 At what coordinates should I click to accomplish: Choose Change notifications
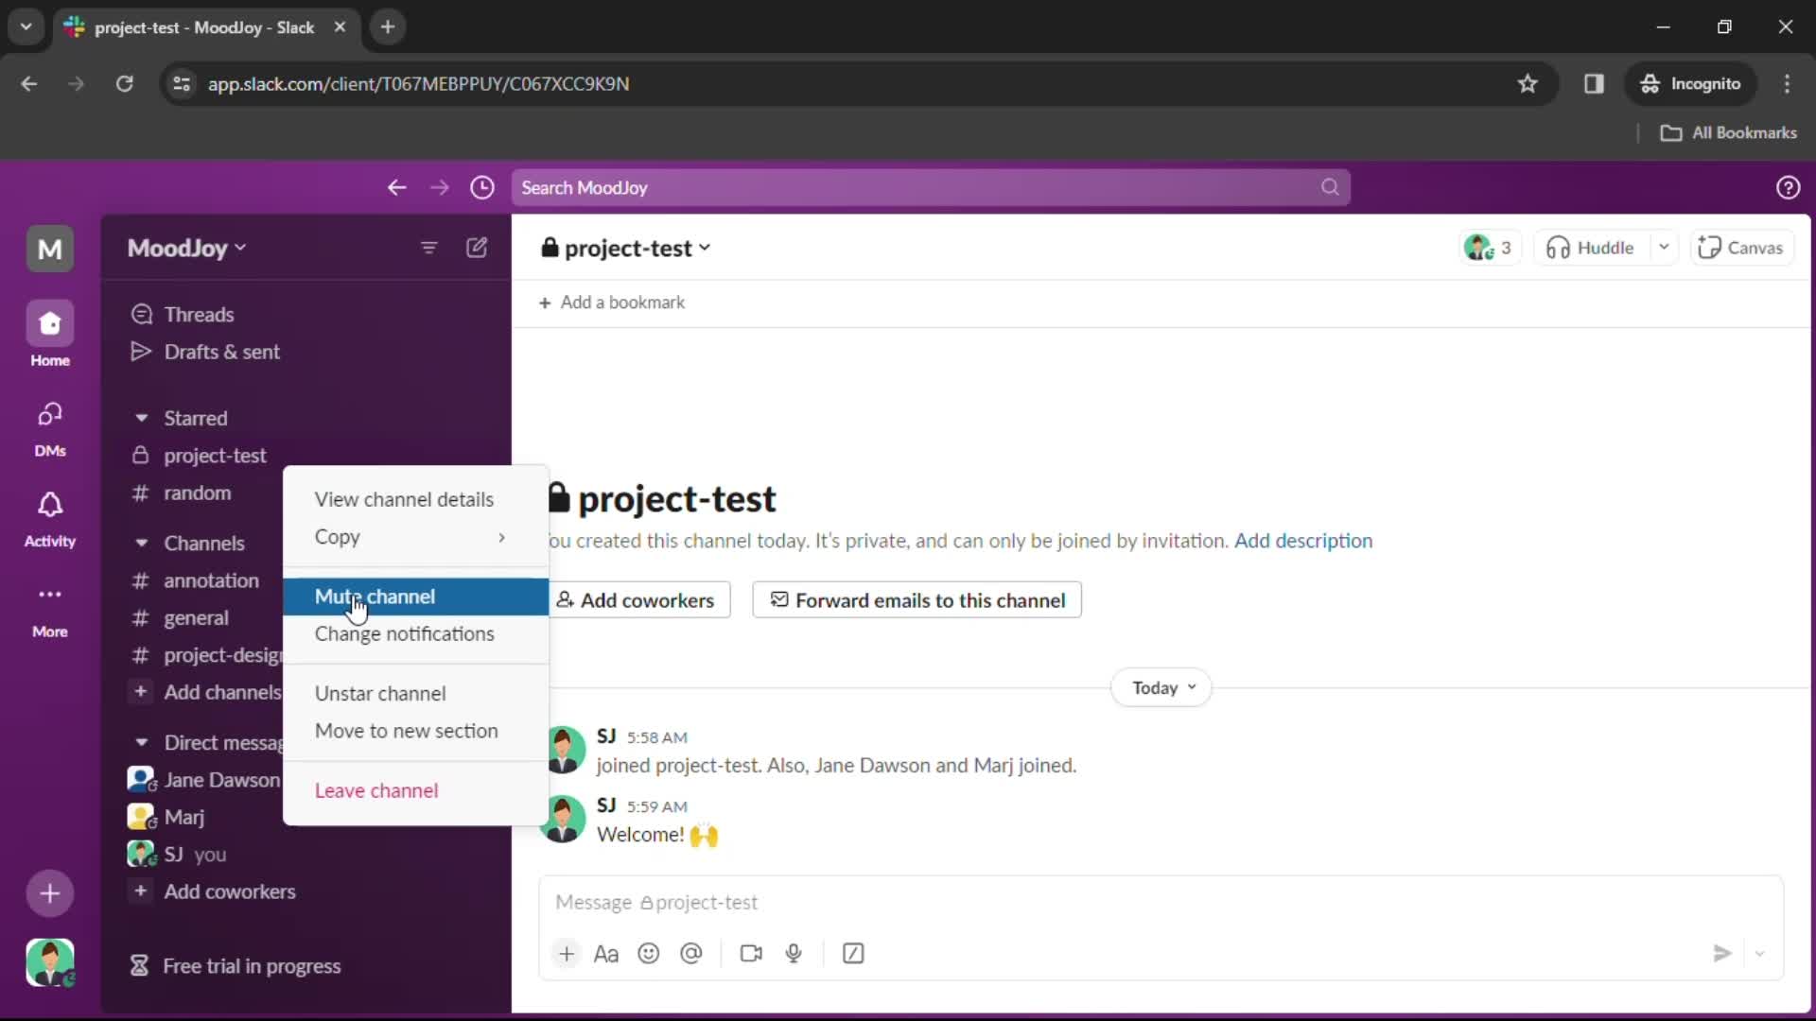(415, 633)
